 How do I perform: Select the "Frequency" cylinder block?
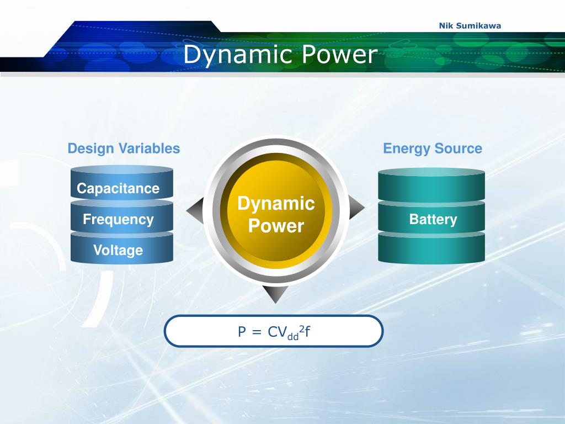coord(122,216)
